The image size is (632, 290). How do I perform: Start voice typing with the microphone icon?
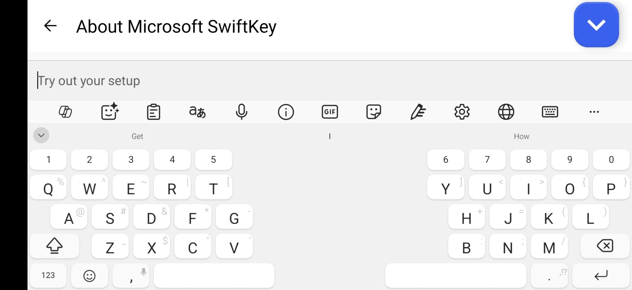(x=242, y=112)
